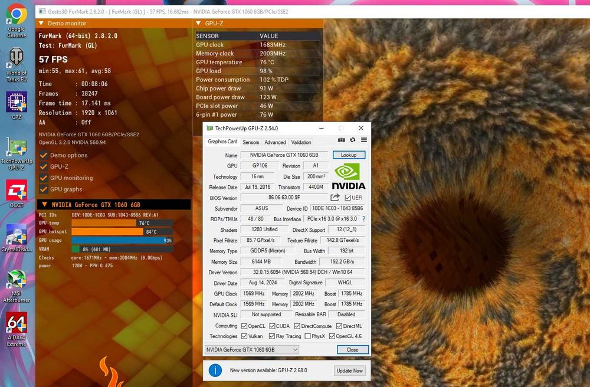The height and width of the screenshot is (387, 590).
Task: Open the GPU-Z hamburger menu
Action: (x=364, y=140)
